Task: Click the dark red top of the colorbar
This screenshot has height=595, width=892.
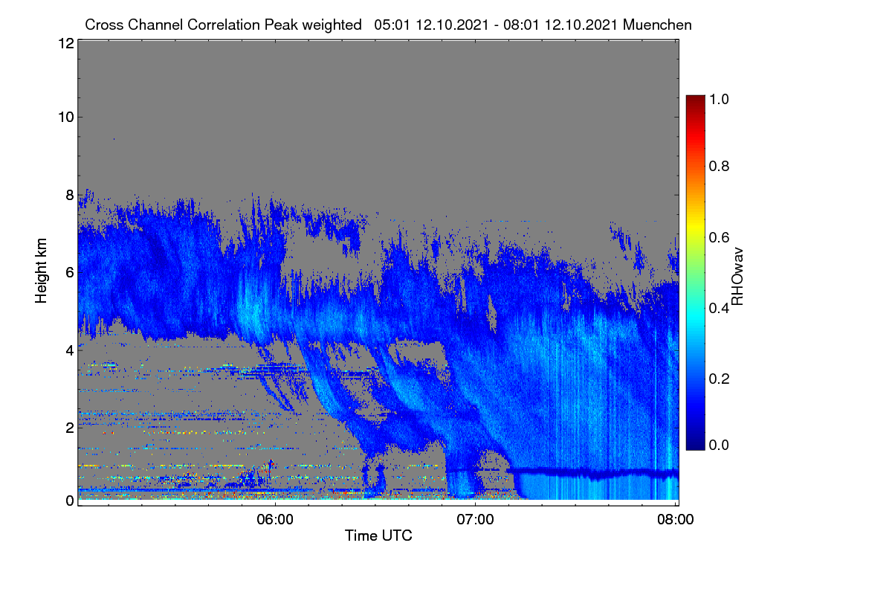Action: [x=695, y=100]
